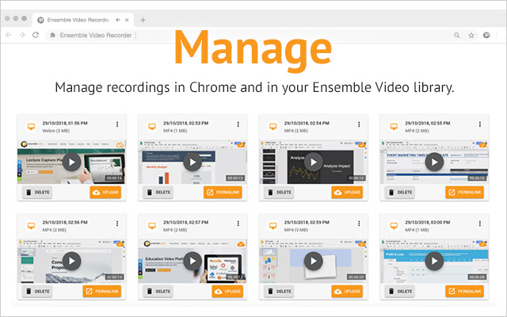Click the screen icon on 02:56 PM card
The width and height of the screenshot is (507, 317).
click(31, 226)
